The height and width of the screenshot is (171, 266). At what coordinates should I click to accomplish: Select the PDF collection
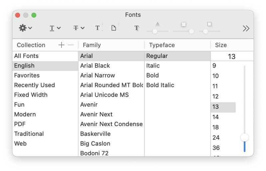45,124
